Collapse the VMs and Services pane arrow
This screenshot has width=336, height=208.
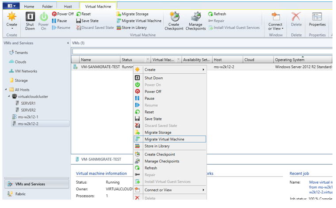tap(68, 43)
